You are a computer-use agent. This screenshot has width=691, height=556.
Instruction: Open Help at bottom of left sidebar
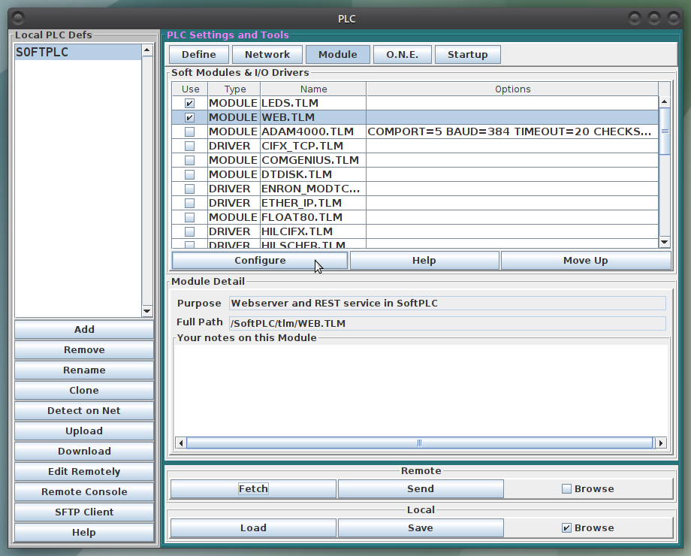coord(84,532)
